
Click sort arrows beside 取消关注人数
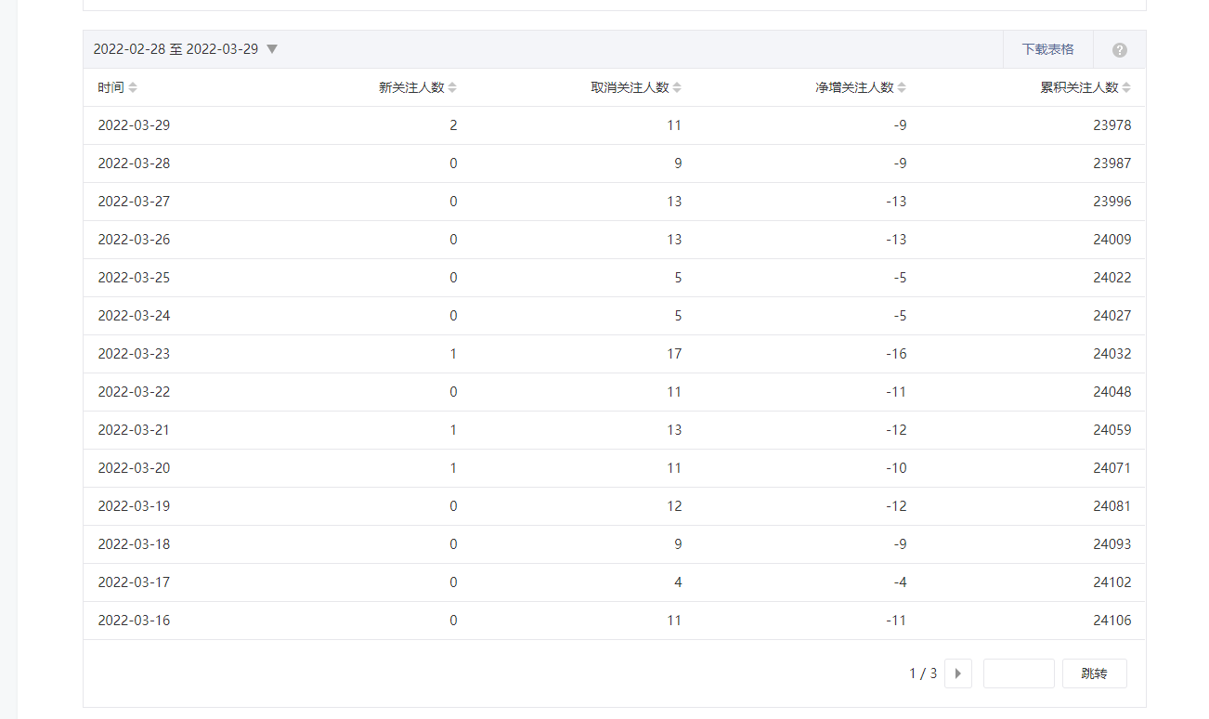pyautogui.click(x=677, y=87)
